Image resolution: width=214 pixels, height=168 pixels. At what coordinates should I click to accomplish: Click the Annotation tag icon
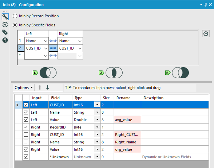[x=5, y=32]
